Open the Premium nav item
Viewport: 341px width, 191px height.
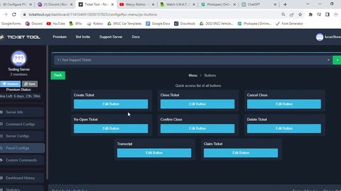[60, 37]
